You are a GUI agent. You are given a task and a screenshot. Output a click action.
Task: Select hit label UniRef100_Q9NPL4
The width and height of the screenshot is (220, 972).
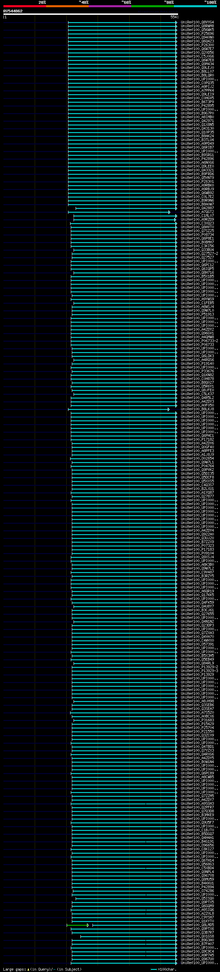(197, 872)
